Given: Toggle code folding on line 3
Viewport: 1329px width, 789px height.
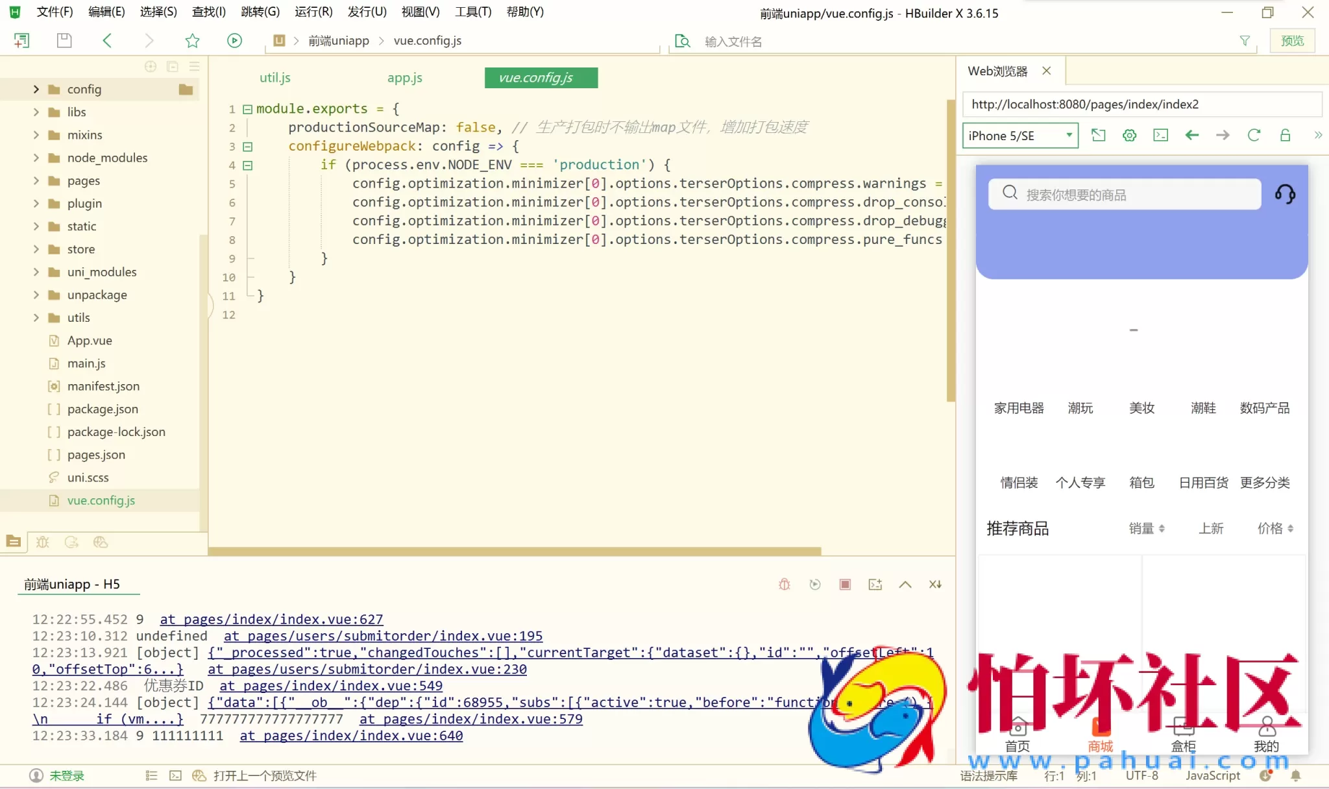Looking at the screenshot, I should coord(247,146).
